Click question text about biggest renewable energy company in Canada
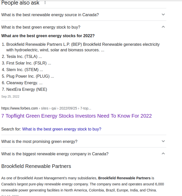 click(x=55, y=154)
